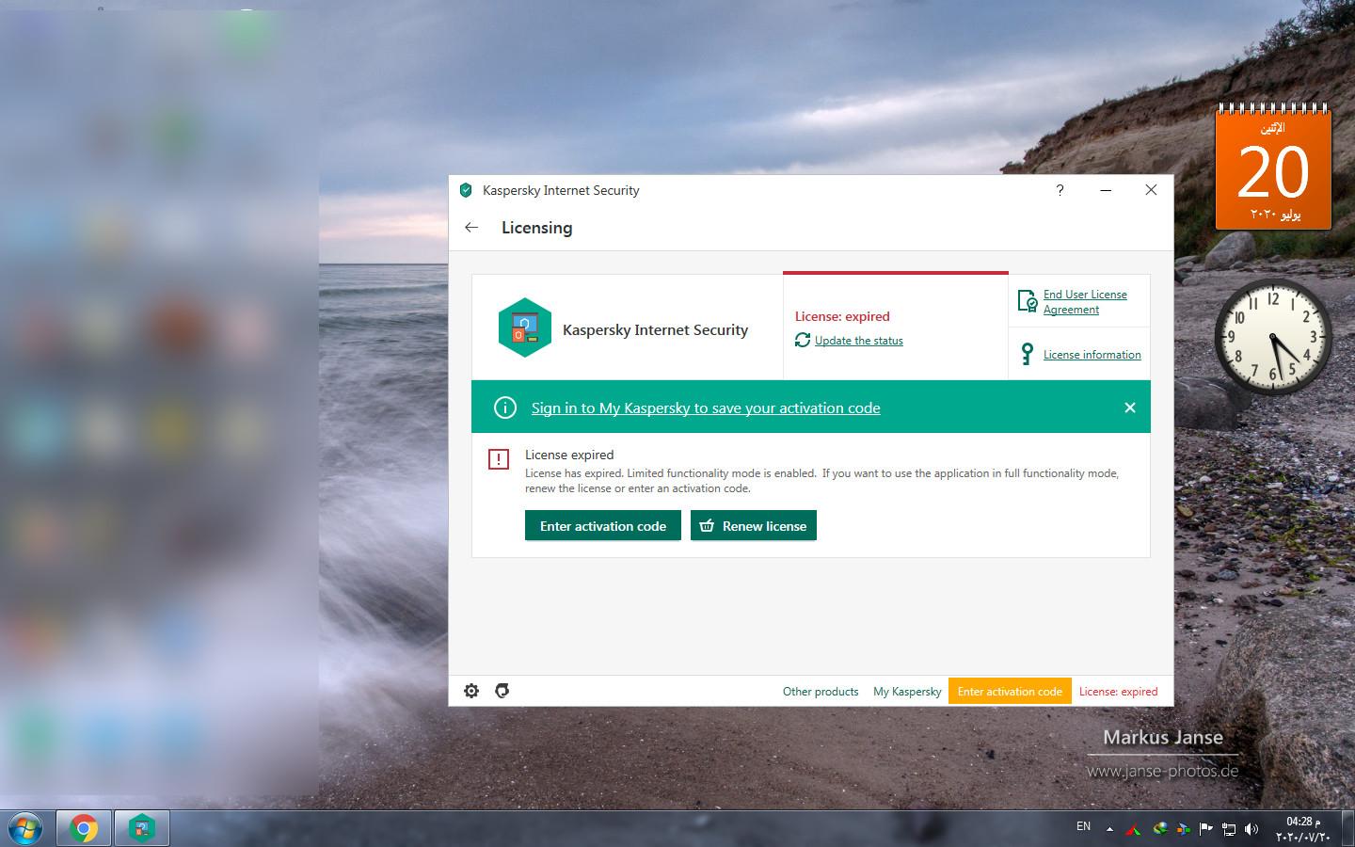Click the support agent icon next to the gear
Viewport: 1355px width, 847px height.
(502, 691)
